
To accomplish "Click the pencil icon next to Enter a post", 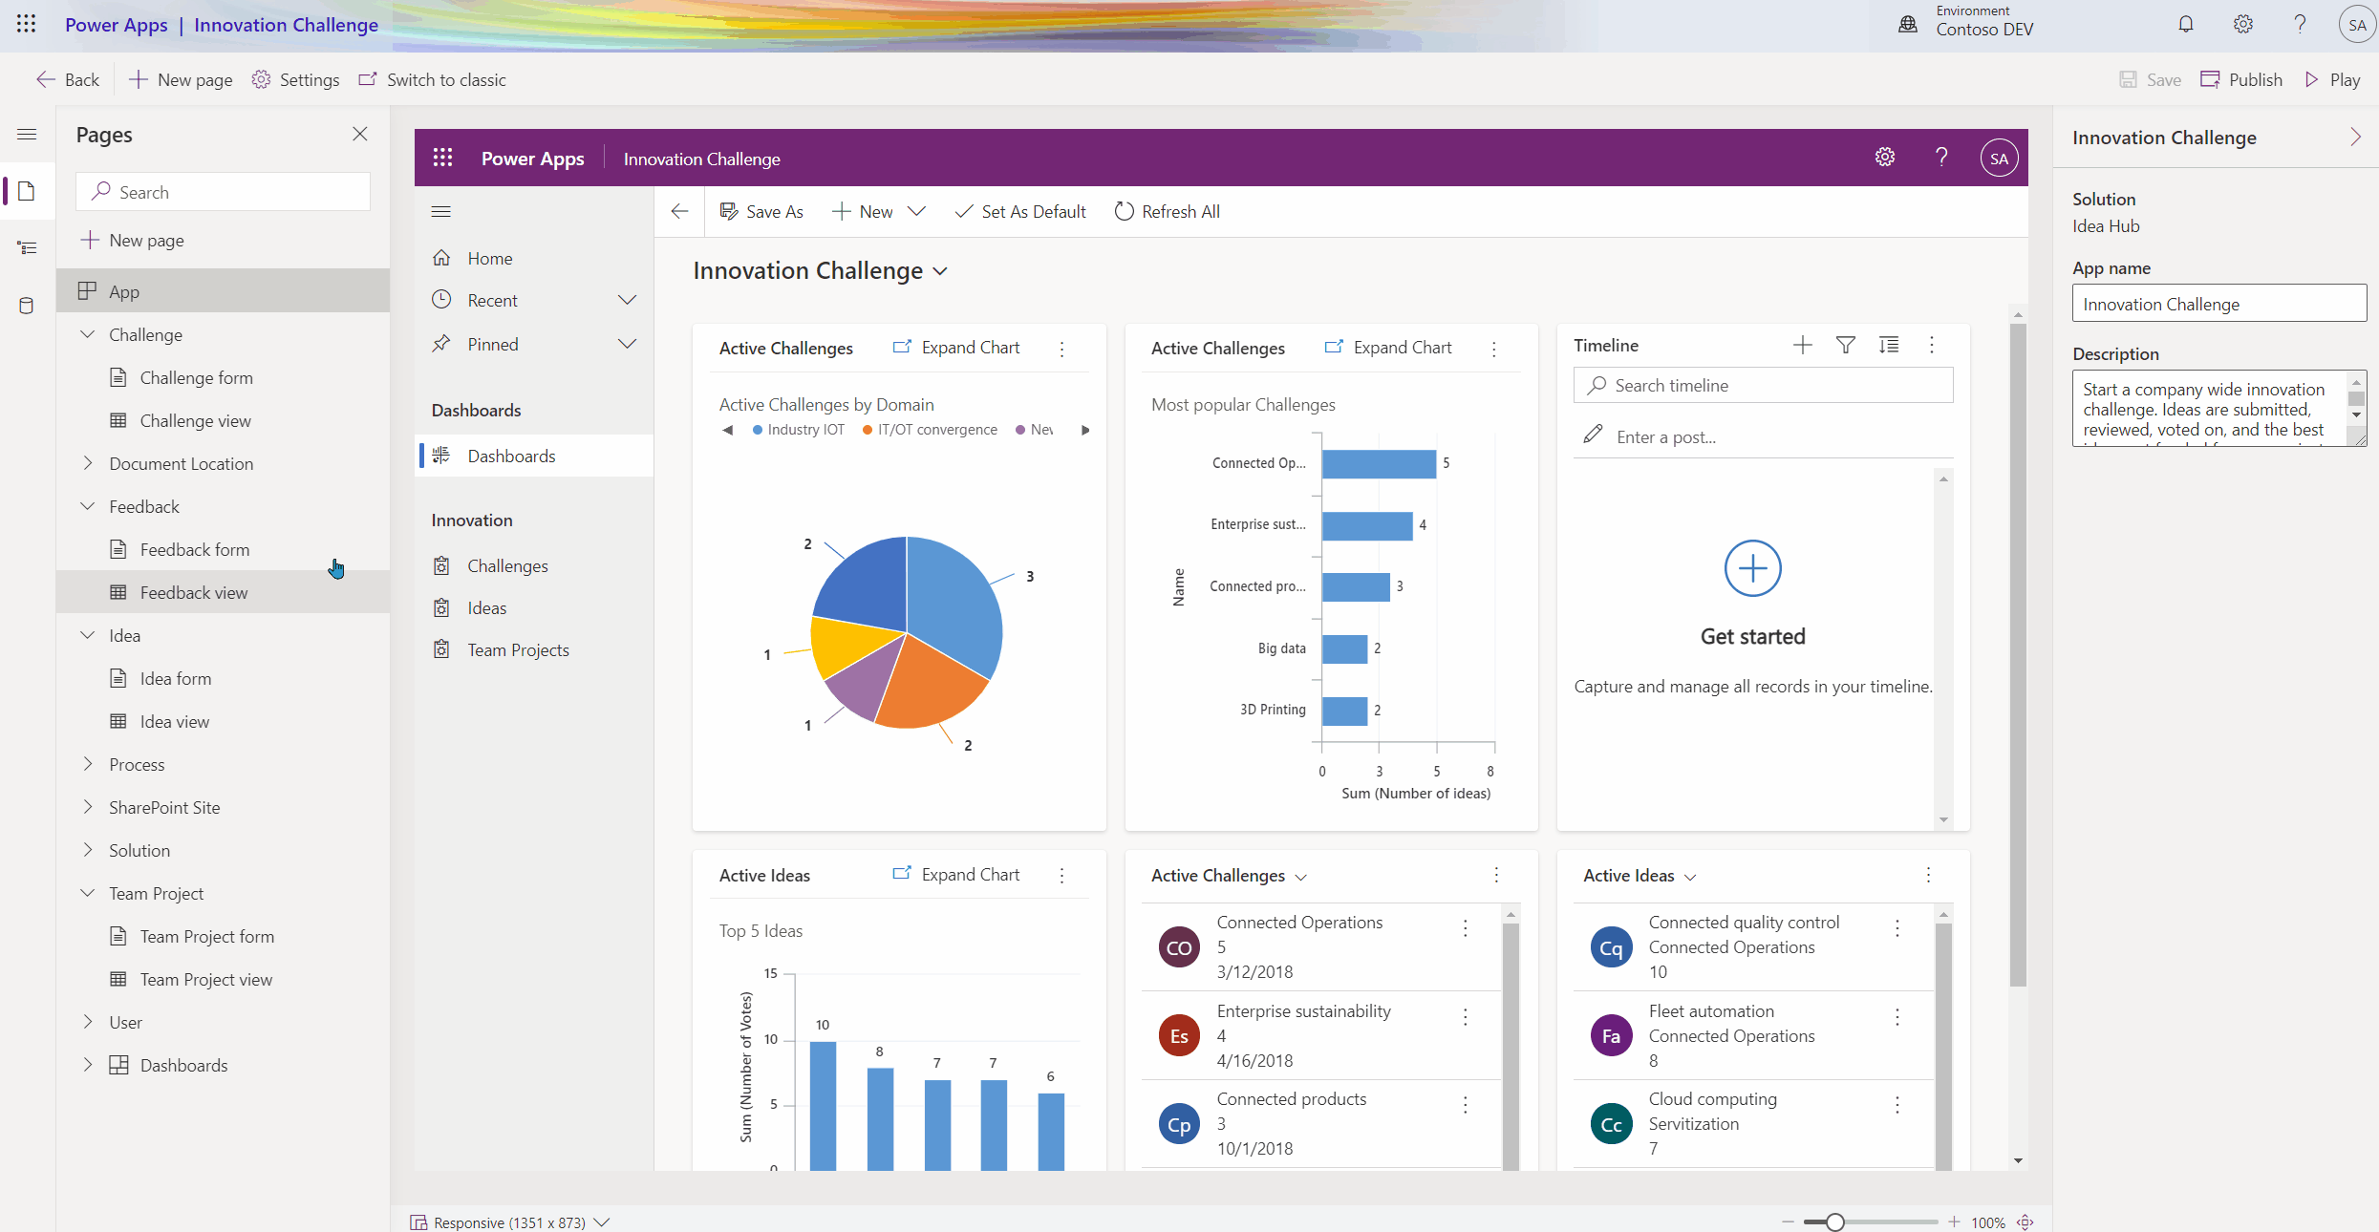I will pyautogui.click(x=1593, y=435).
